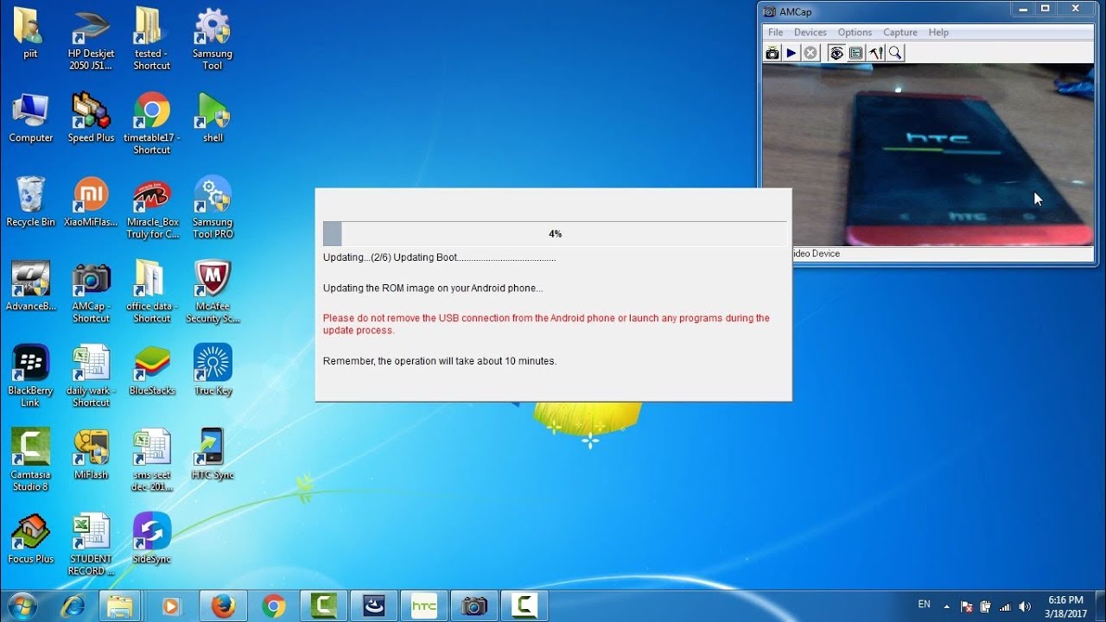Open the Options menu in AMCap
The width and height of the screenshot is (1106, 622).
click(x=855, y=33)
